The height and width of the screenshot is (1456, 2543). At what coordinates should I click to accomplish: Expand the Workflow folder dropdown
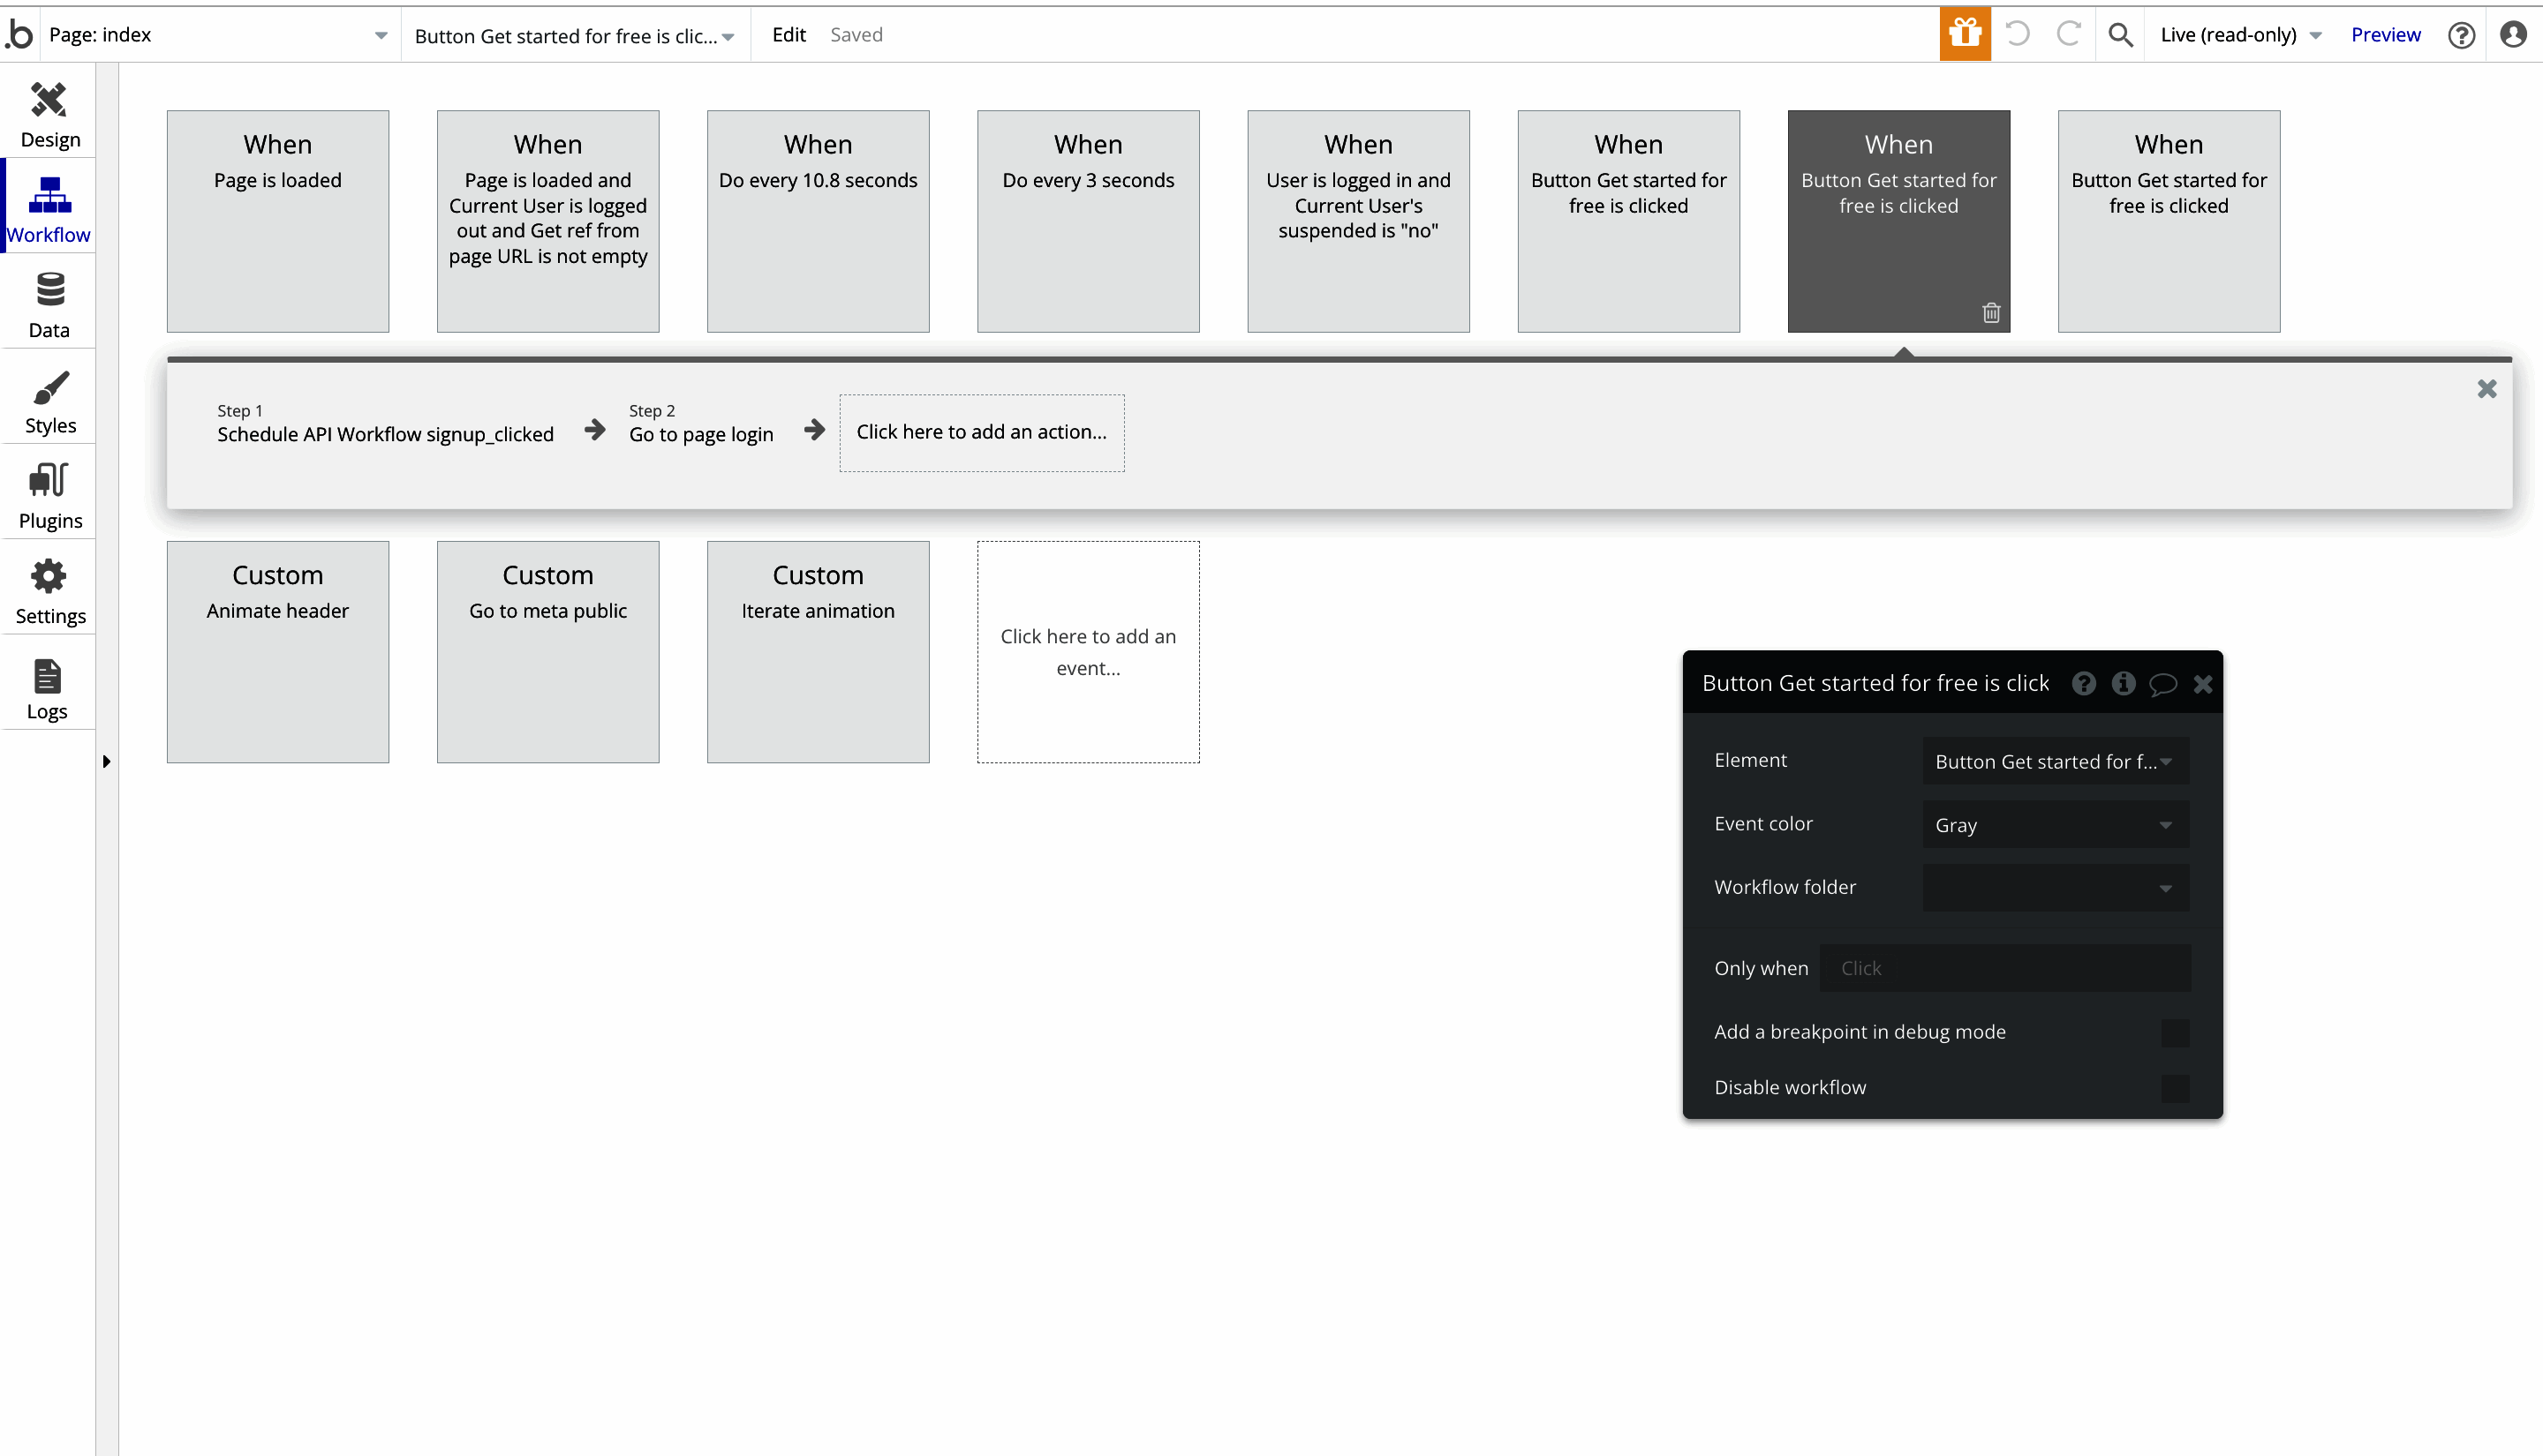[2054, 887]
